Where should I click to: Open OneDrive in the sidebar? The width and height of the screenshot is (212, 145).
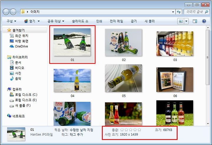pyautogui.click(x=19, y=46)
